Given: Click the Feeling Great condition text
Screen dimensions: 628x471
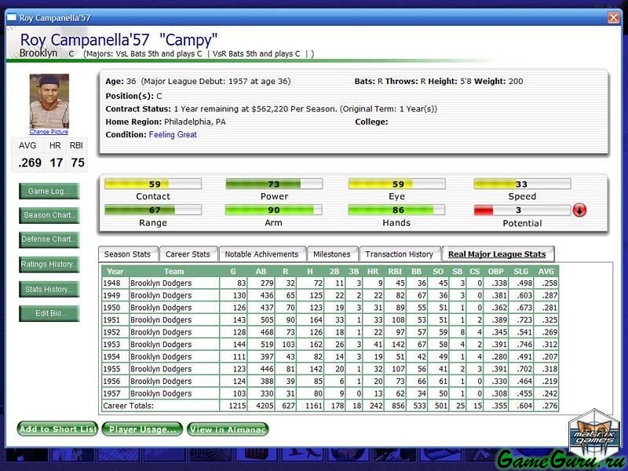Looking at the screenshot, I should coord(173,134).
